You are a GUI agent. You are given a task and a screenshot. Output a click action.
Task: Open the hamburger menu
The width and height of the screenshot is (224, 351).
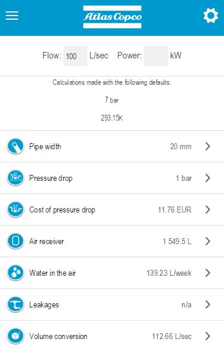[12, 16]
